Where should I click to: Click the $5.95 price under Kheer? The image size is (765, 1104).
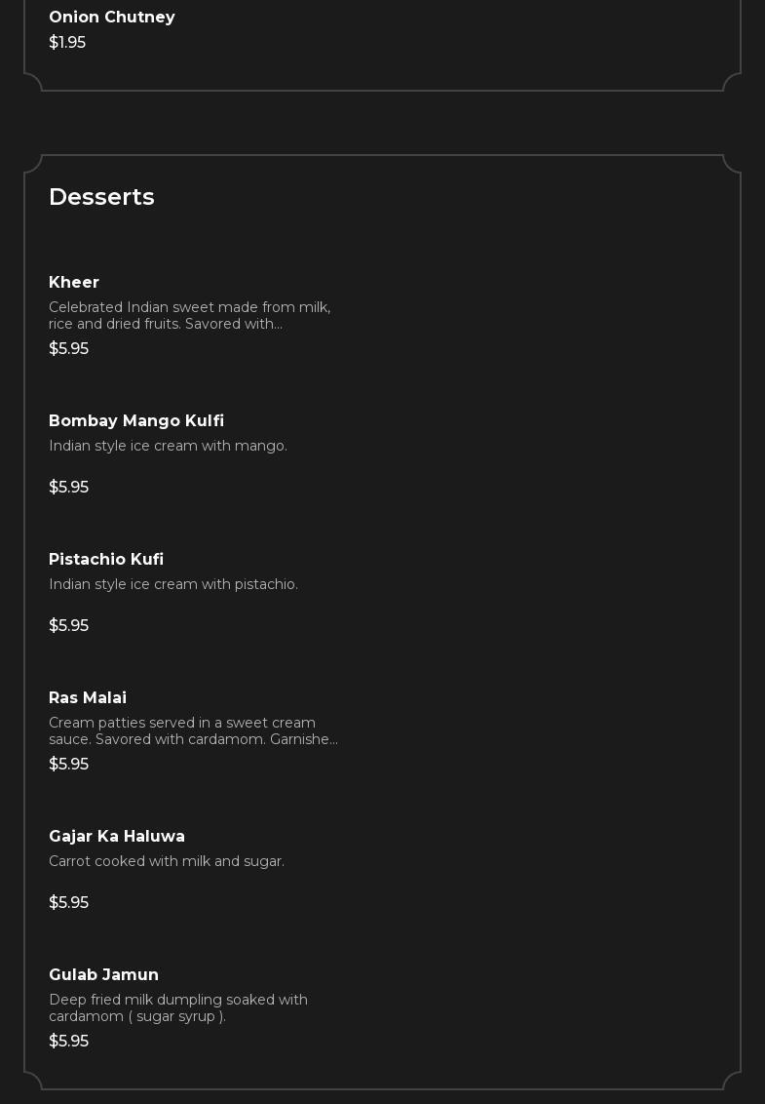click(68, 349)
